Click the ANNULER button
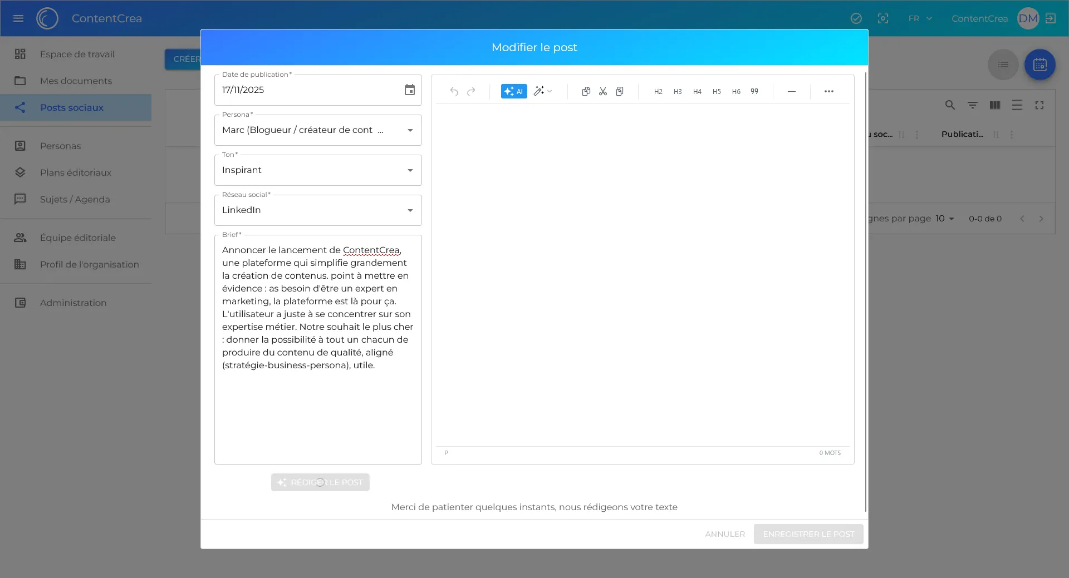This screenshot has height=578, width=1069. [724, 534]
